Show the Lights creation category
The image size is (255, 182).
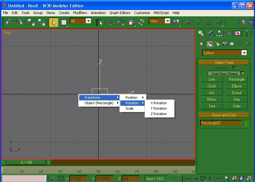(x=217, y=44)
